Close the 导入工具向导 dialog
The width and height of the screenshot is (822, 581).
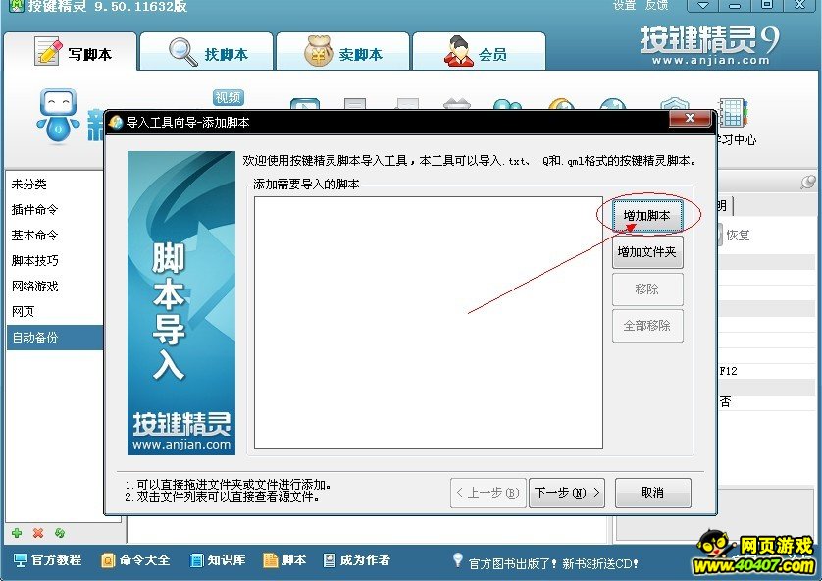pos(690,119)
